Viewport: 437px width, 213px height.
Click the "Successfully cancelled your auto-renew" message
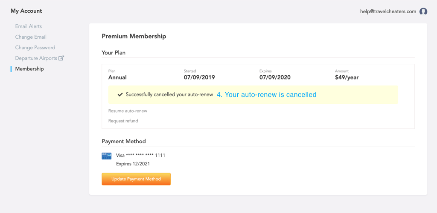(x=169, y=94)
